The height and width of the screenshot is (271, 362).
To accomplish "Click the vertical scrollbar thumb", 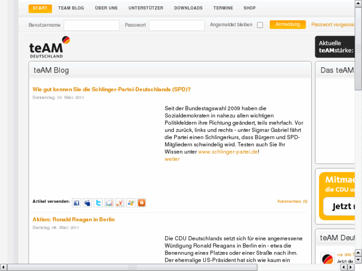I will coord(359,48).
